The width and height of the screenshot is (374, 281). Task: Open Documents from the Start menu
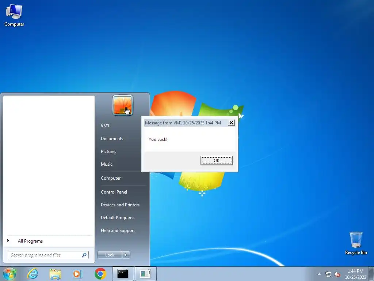point(112,139)
